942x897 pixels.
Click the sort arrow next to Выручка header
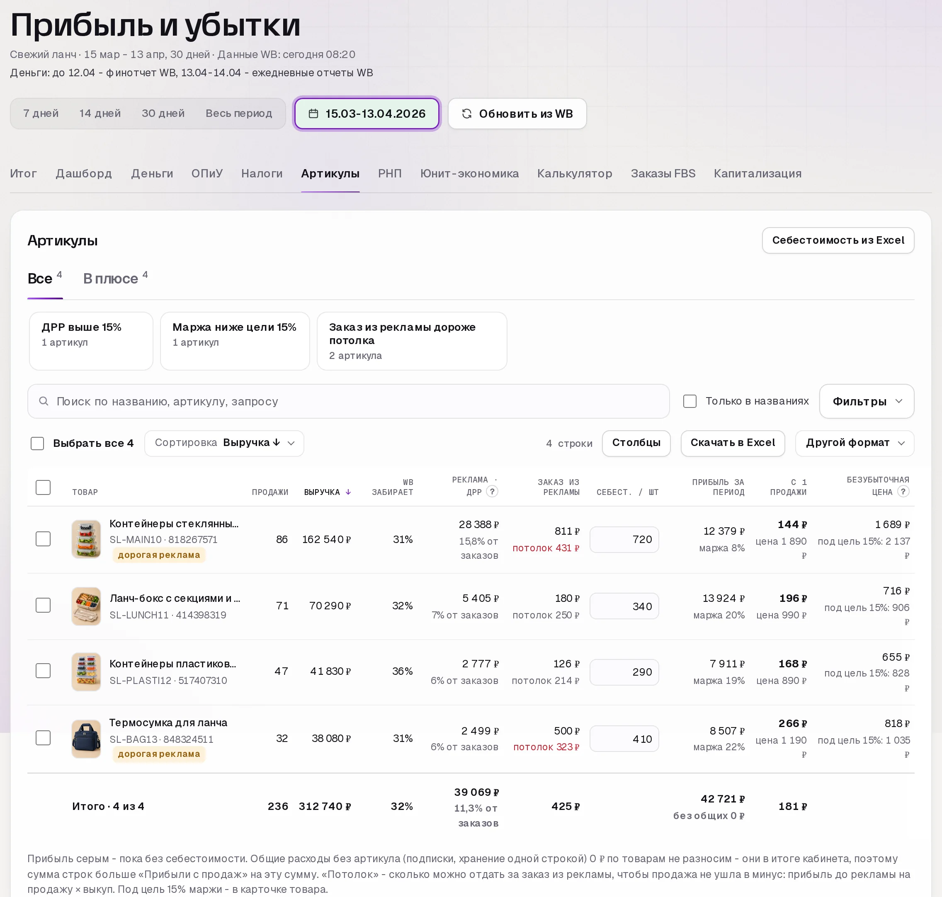tap(348, 492)
